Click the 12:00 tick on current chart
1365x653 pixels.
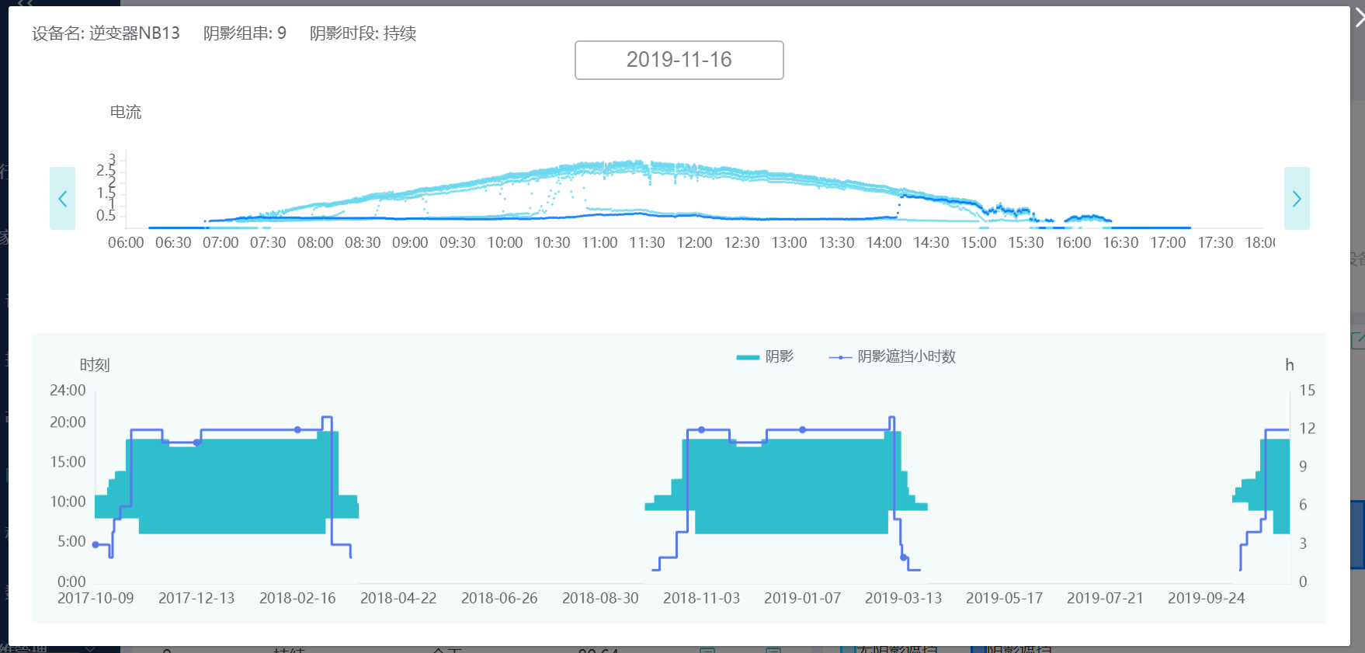[x=694, y=242]
